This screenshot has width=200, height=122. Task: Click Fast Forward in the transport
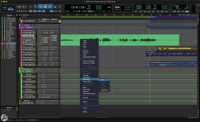pyautogui.click(x=149, y=12)
